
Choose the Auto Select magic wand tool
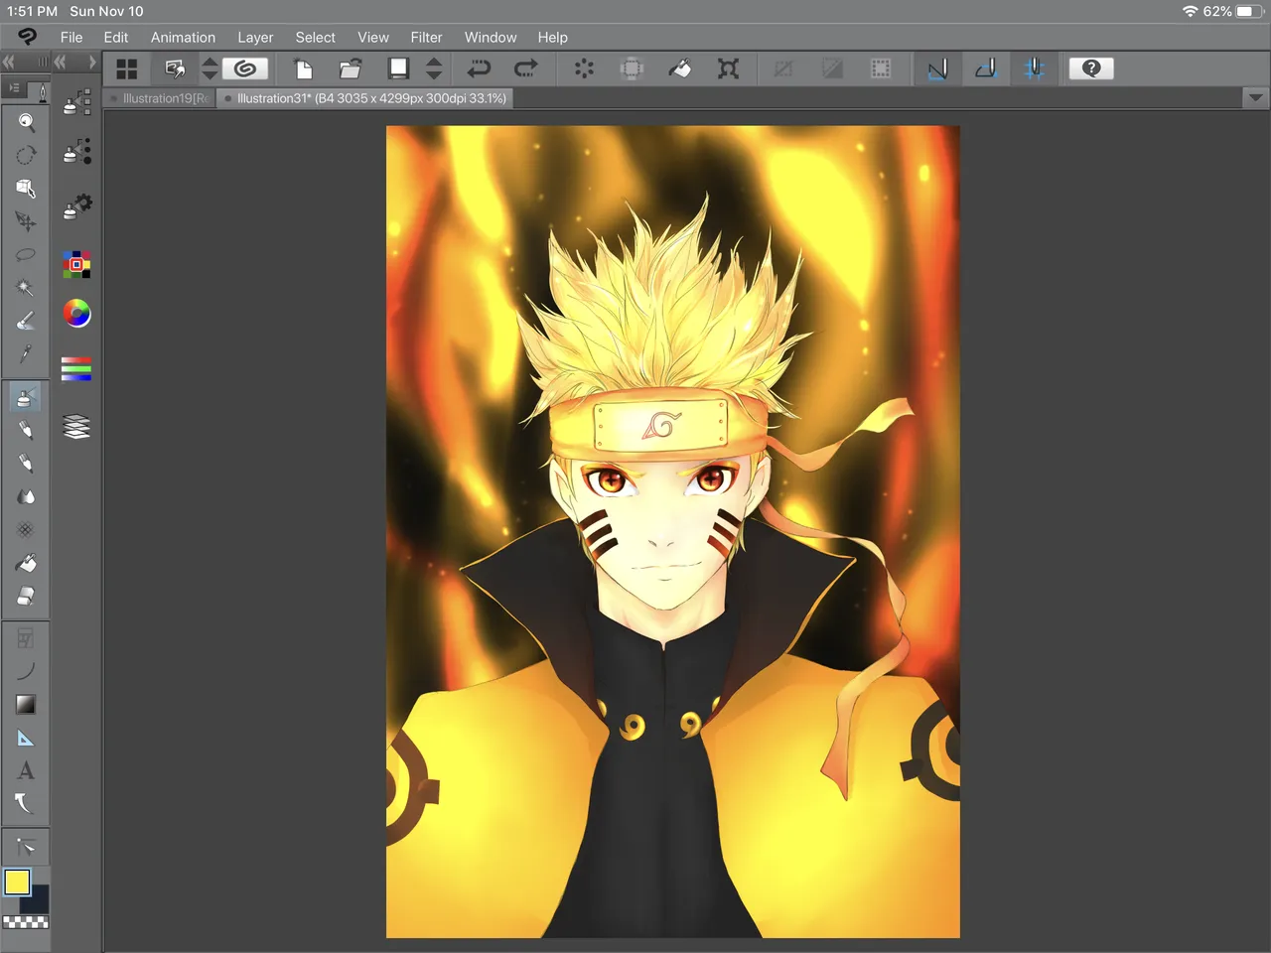26,288
